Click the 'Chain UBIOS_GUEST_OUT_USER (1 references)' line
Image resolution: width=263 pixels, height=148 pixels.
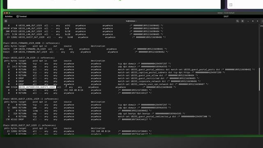[30, 125]
